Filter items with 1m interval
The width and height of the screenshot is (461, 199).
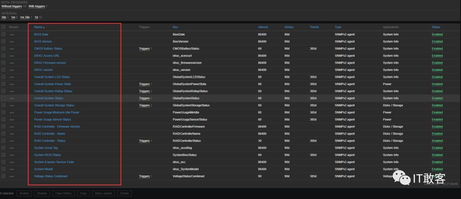pyautogui.click(x=13, y=18)
